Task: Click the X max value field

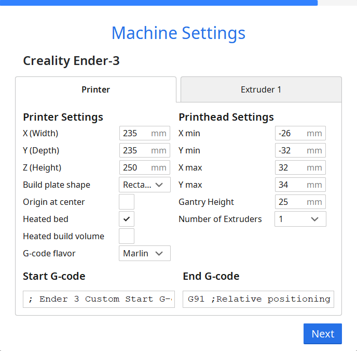Action: coord(300,167)
